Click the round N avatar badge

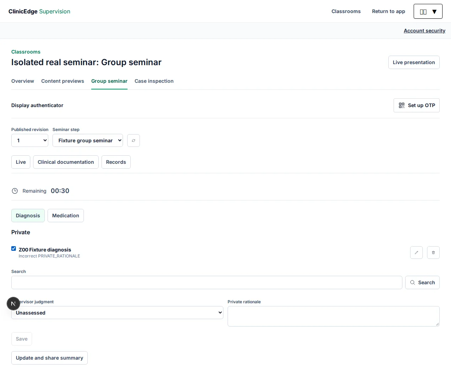[13, 304]
